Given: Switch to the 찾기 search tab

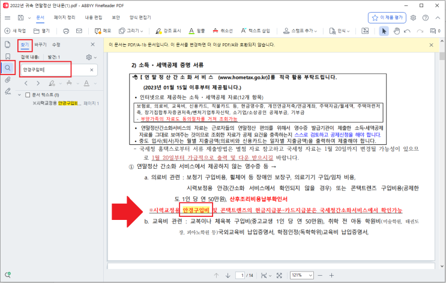Looking at the screenshot, I should click(25, 44).
